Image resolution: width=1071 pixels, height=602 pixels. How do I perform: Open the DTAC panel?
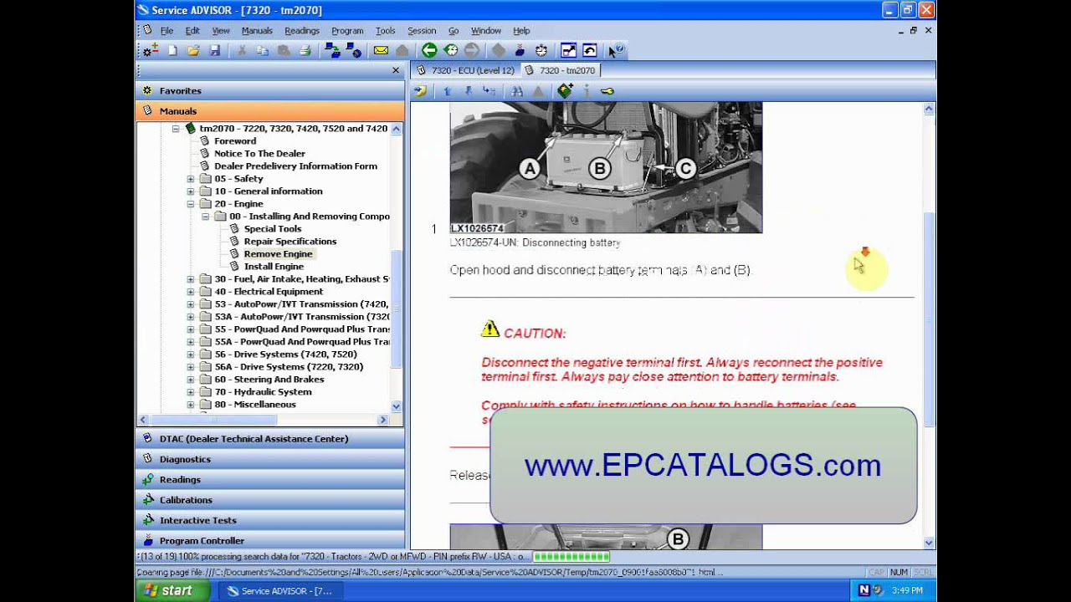click(269, 439)
